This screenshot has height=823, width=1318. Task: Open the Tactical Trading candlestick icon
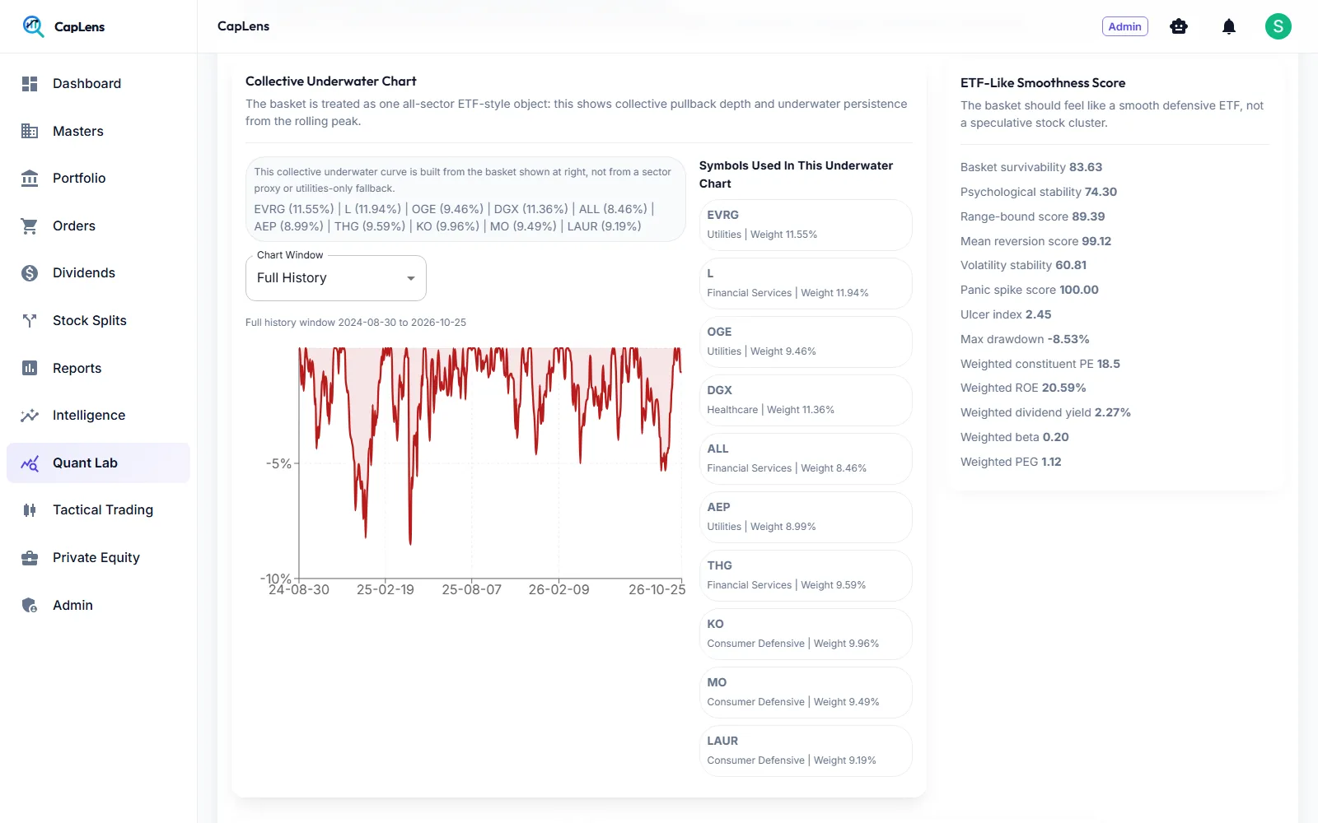[x=30, y=510]
